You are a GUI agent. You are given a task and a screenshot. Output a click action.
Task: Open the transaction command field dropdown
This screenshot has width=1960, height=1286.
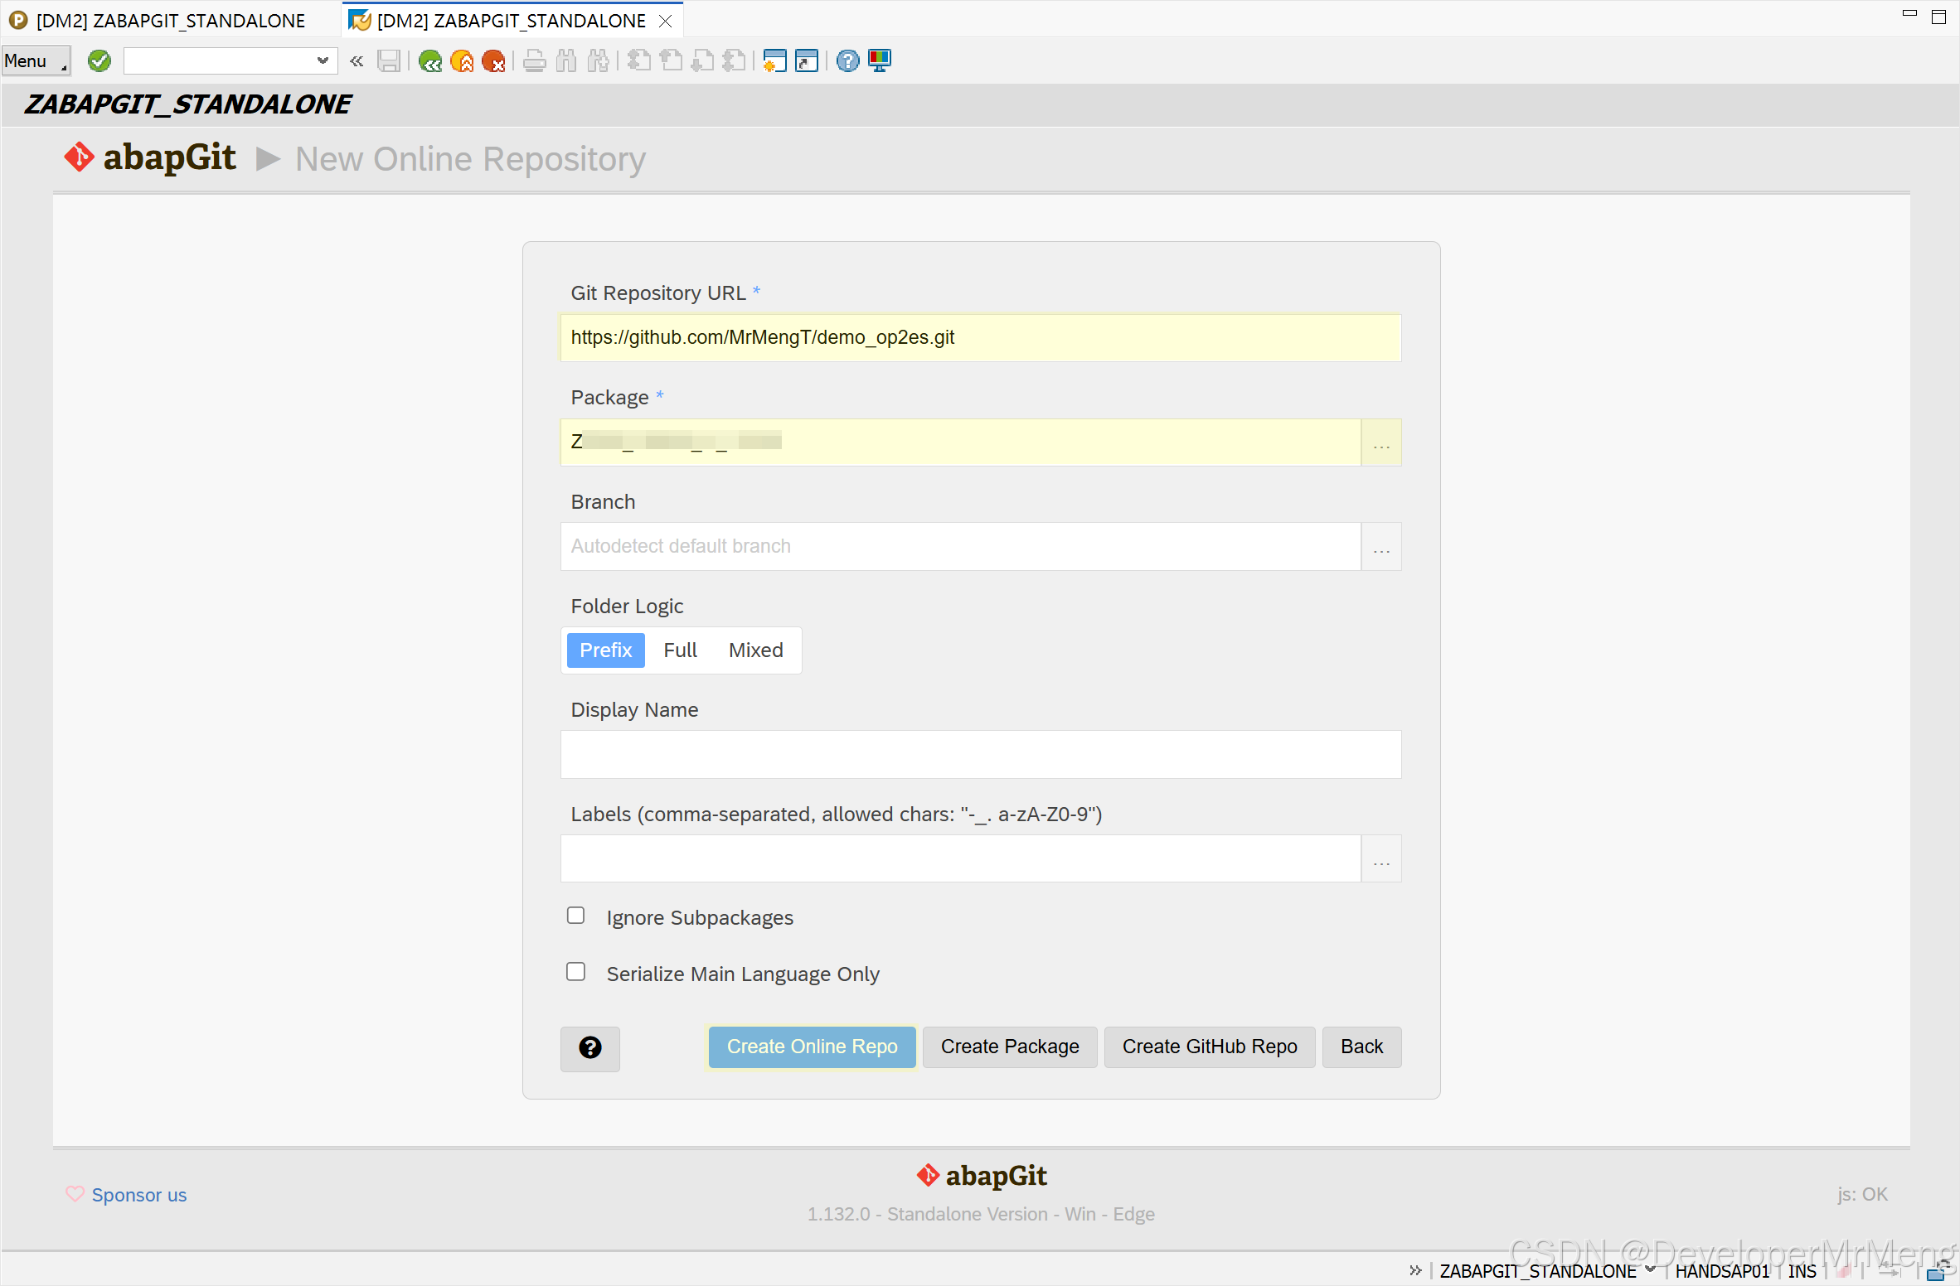pyautogui.click(x=323, y=60)
